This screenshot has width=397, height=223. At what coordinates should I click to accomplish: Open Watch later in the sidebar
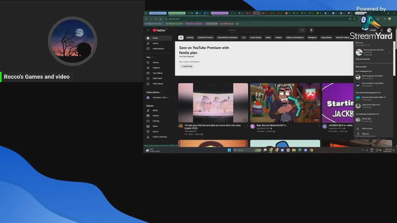[158, 78]
